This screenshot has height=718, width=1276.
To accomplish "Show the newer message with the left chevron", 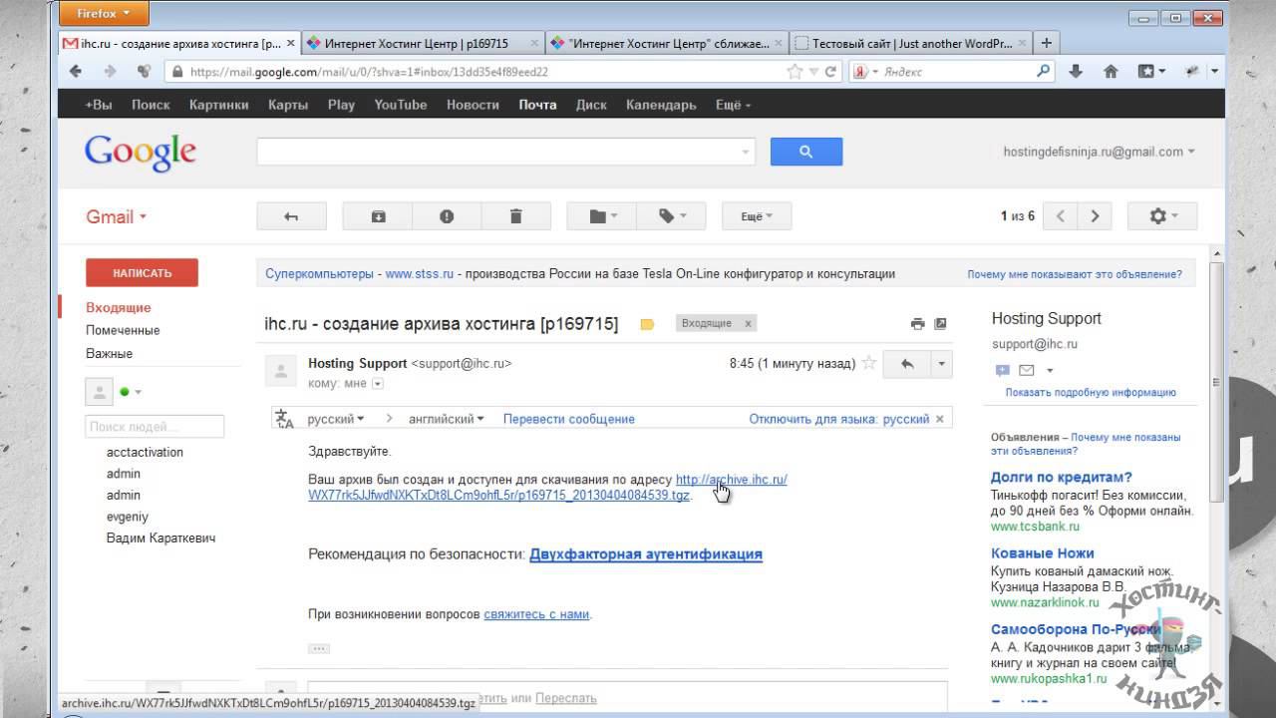I will click(x=1061, y=216).
